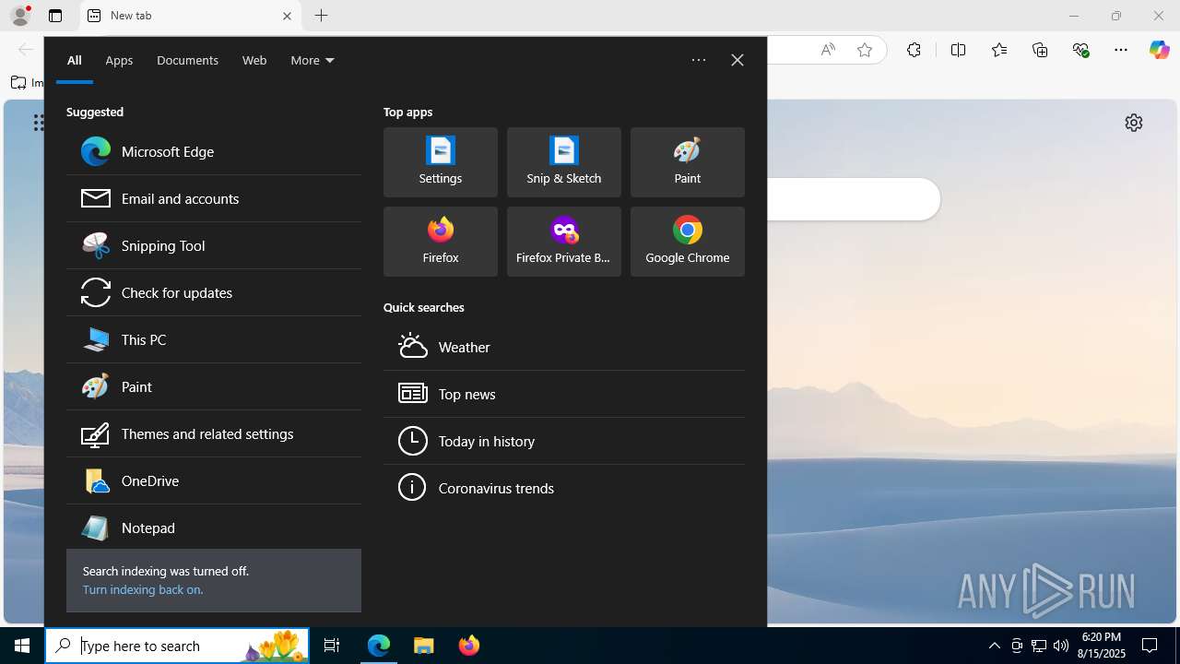Click Read aloud icon in address bar
1180x664 pixels.
click(x=828, y=50)
